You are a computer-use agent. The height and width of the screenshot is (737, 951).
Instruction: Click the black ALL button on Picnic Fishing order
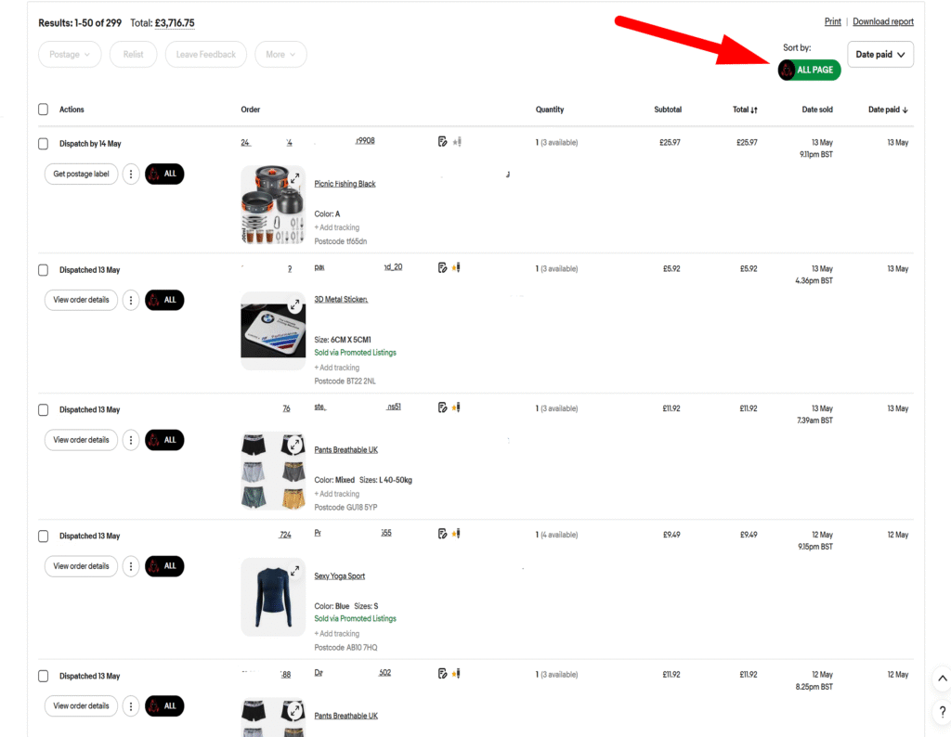pos(164,174)
